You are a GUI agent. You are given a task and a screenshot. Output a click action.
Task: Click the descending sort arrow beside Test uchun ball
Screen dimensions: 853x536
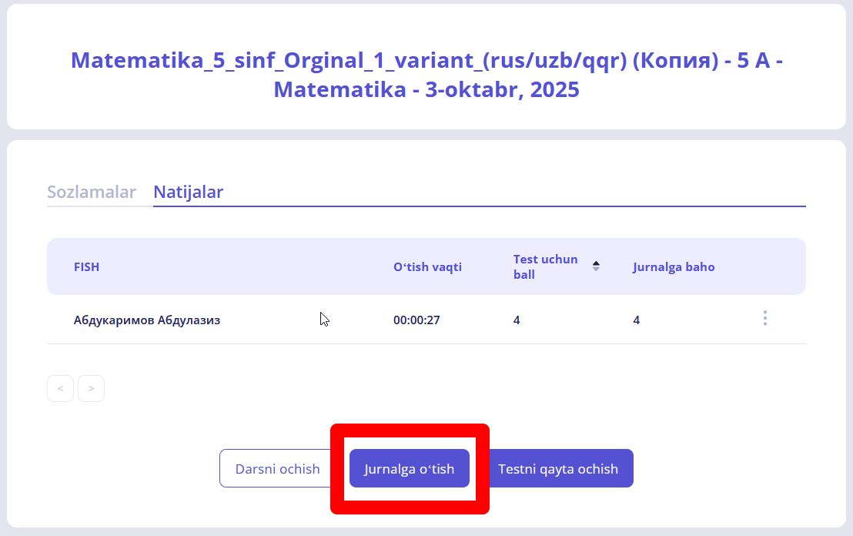point(596,270)
